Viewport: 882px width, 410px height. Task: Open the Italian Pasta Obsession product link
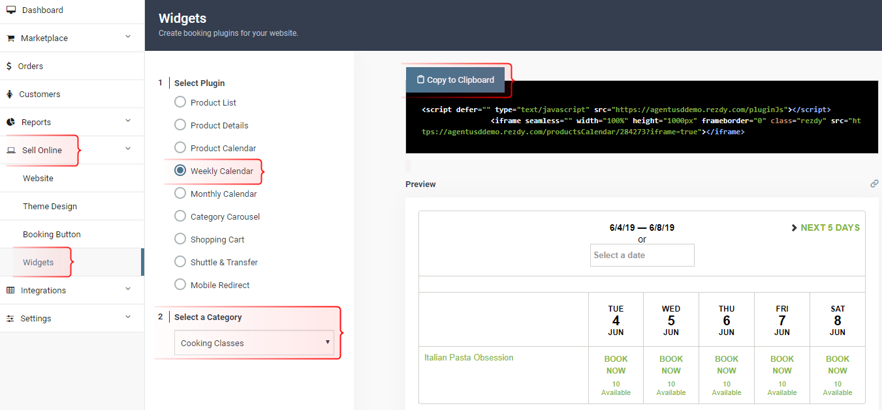[469, 357]
